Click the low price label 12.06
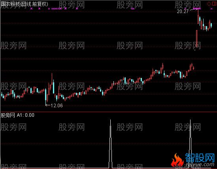The width and height of the screenshot is (217, 169). (x=57, y=106)
